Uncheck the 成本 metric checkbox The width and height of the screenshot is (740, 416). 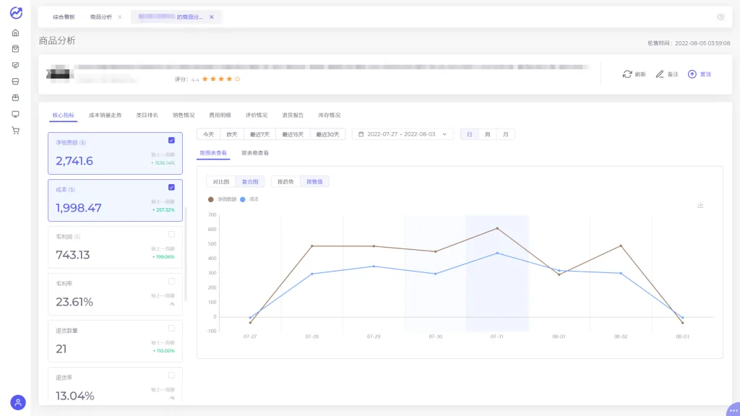coord(171,187)
